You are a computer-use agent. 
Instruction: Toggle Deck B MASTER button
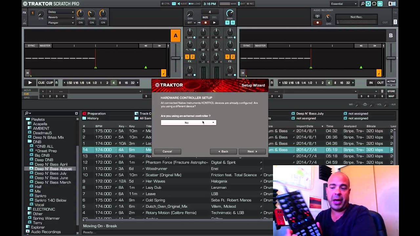tap(260, 46)
